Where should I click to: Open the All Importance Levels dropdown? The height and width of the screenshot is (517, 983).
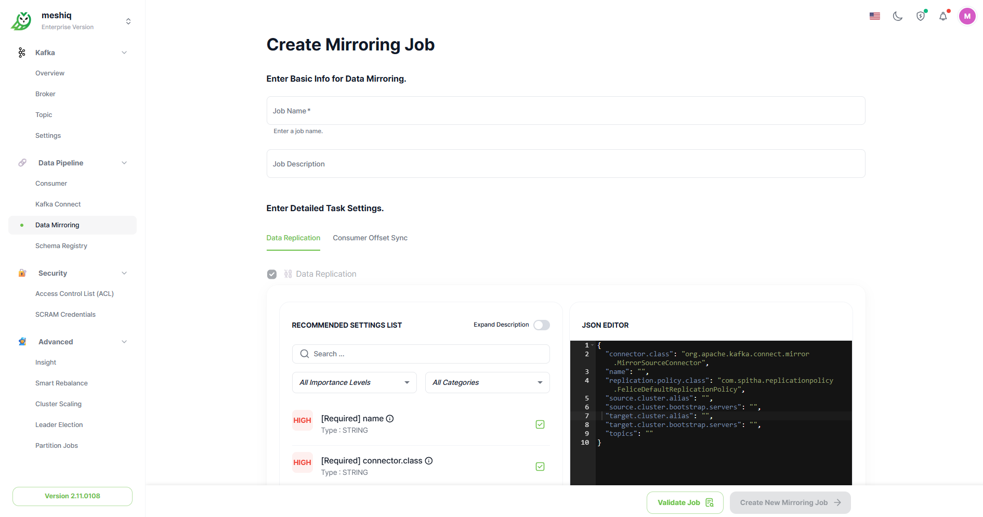coord(354,383)
